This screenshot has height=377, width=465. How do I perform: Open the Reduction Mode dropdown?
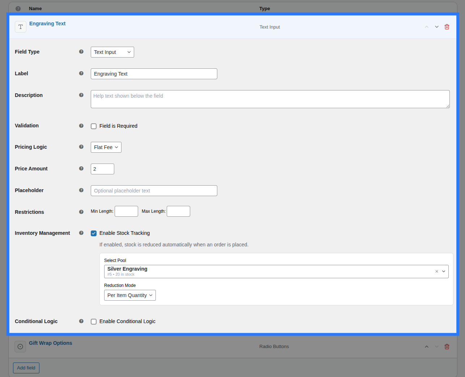click(130, 295)
